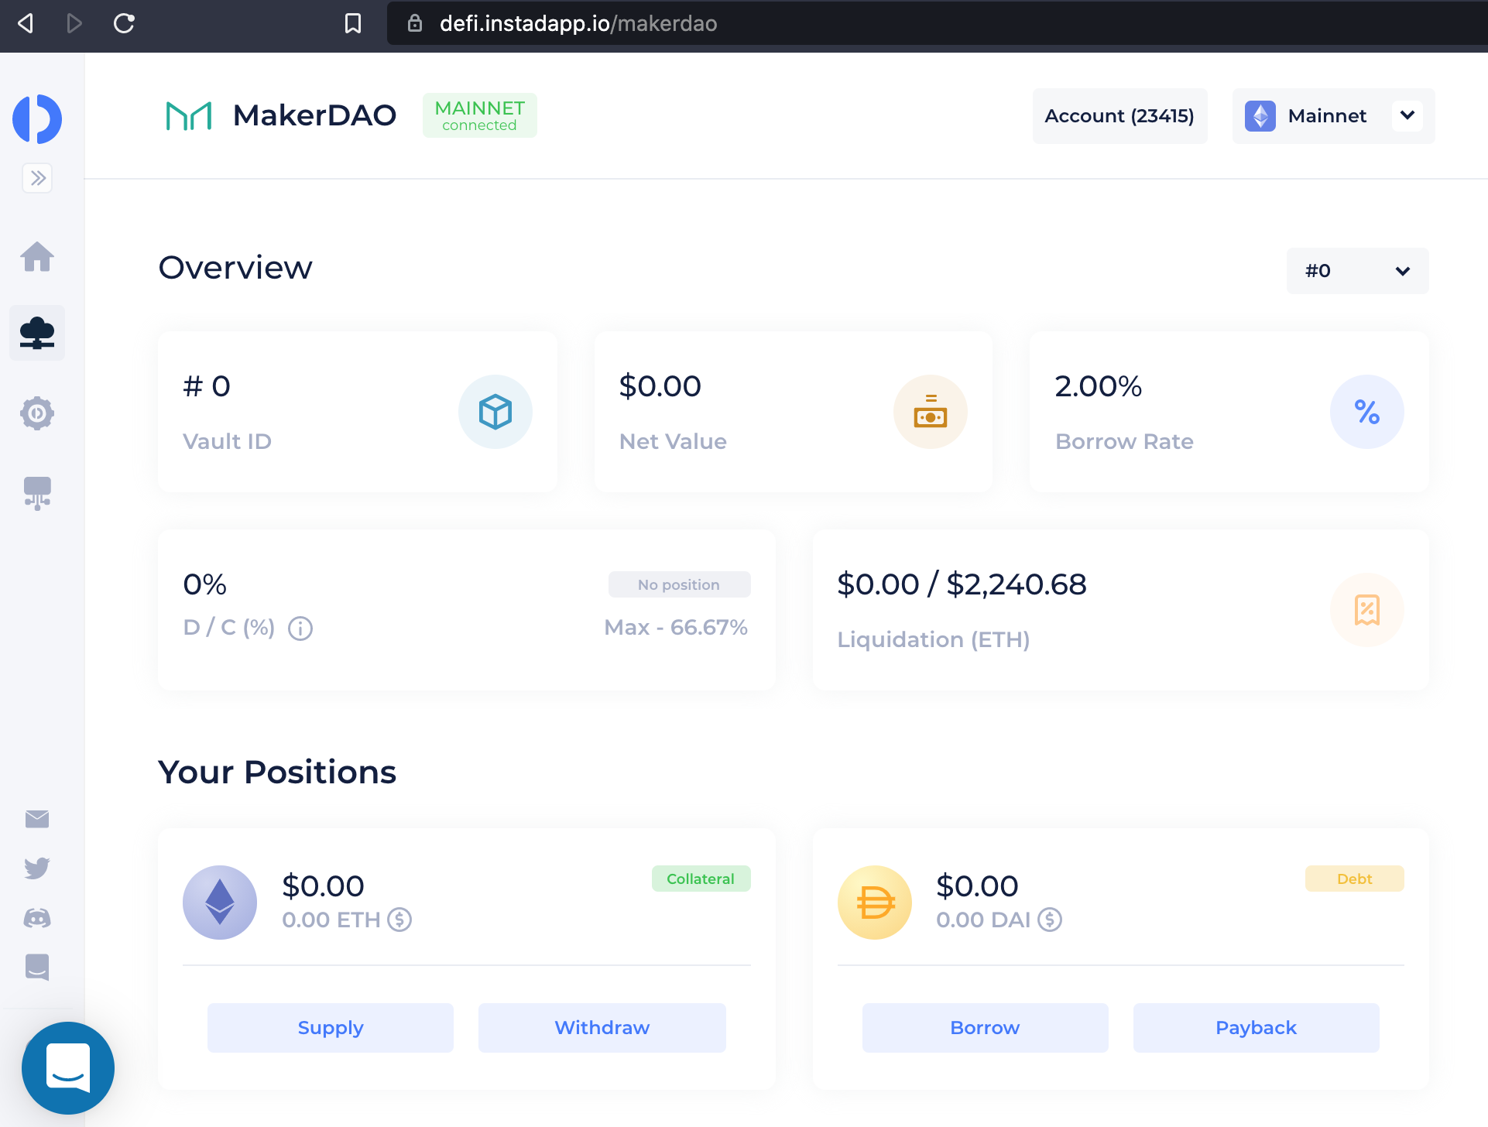Toggle DAI amount dollar-sign display
The width and height of the screenshot is (1488, 1127).
click(1050, 920)
